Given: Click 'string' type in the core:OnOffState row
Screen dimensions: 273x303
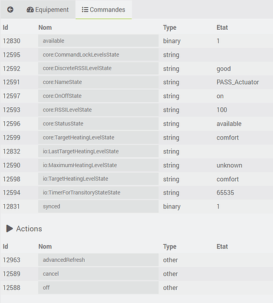Looking at the screenshot, I should tap(171, 96).
